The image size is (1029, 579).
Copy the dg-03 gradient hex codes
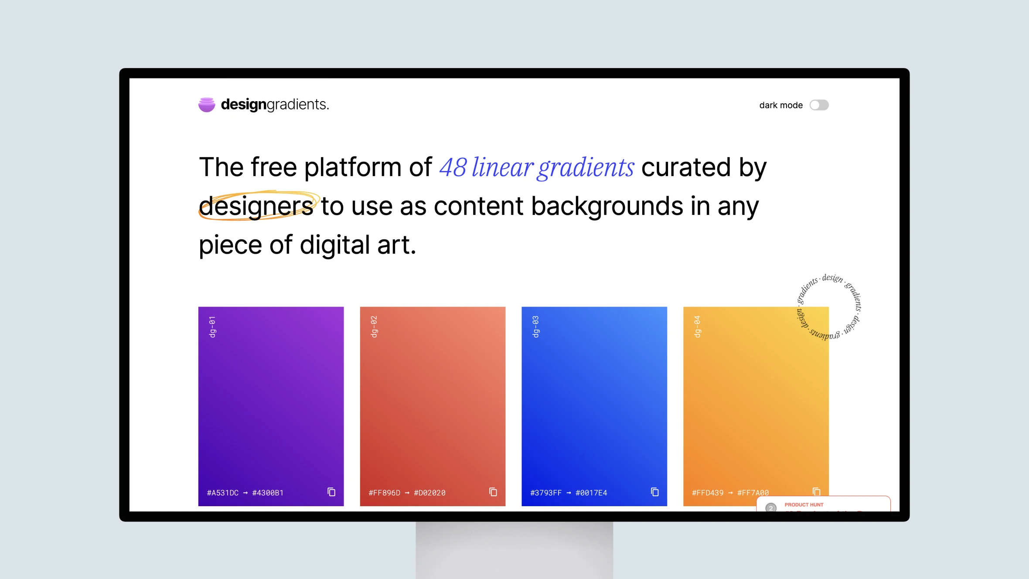[x=654, y=493]
